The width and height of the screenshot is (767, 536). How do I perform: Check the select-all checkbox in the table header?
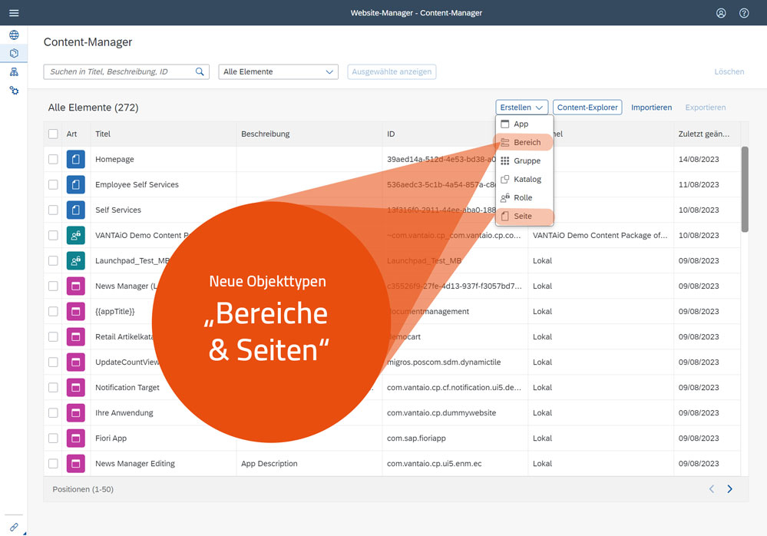tap(53, 133)
